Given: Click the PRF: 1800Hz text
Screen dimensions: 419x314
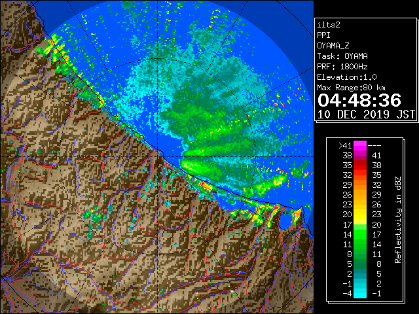Looking at the screenshot, I should [342, 67].
